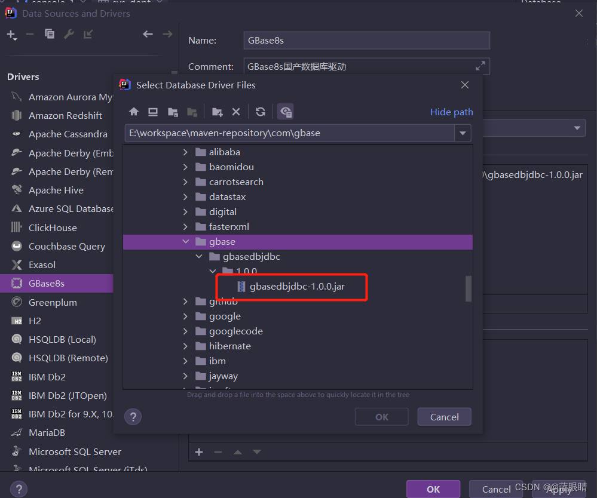Click the Name field containing GBase8s
Screen dimensions: 597x498
point(367,41)
